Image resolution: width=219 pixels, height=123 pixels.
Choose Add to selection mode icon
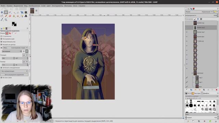10,33
